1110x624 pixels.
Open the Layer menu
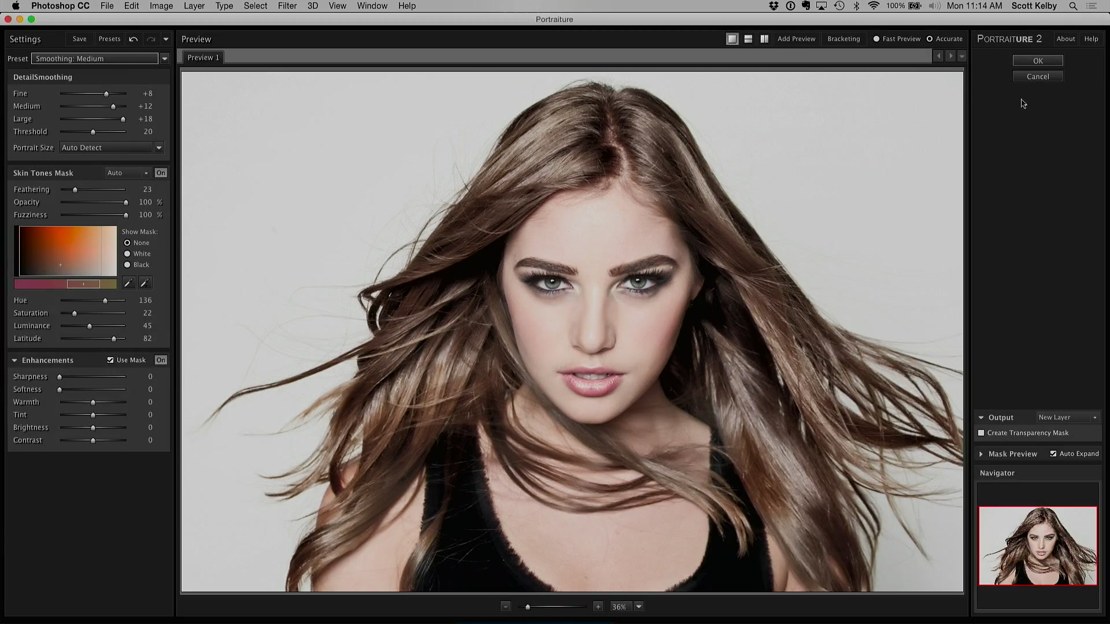(194, 6)
